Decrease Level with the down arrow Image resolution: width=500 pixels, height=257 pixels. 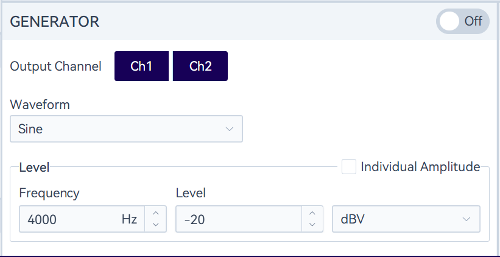tap(312, 225)
